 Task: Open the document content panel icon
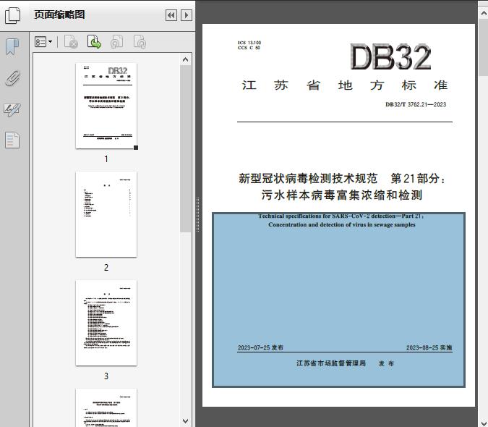pos(12,140)
